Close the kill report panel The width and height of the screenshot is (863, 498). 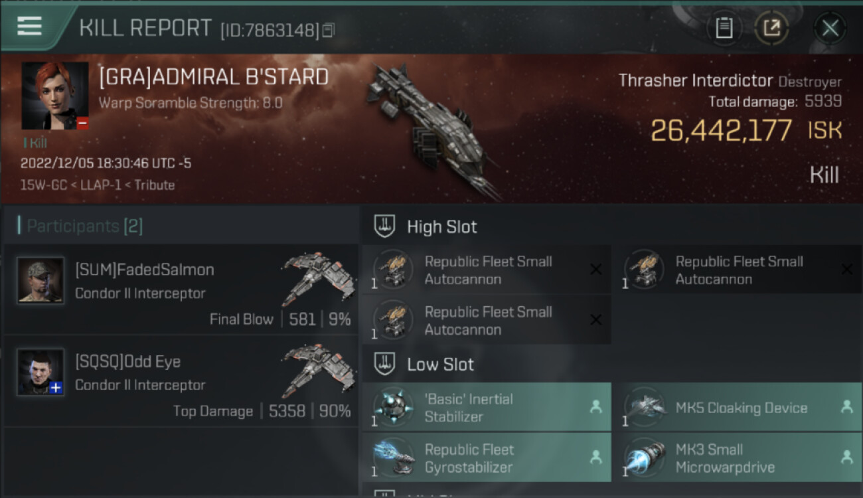pyautogui.click(x=830, y=28)
